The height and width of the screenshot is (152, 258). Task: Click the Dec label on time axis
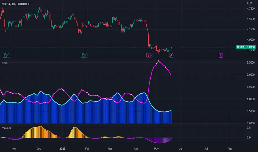[38, 149]
